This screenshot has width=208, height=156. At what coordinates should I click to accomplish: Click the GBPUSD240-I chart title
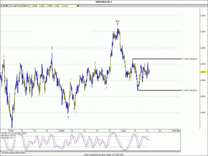pos(104,2)
